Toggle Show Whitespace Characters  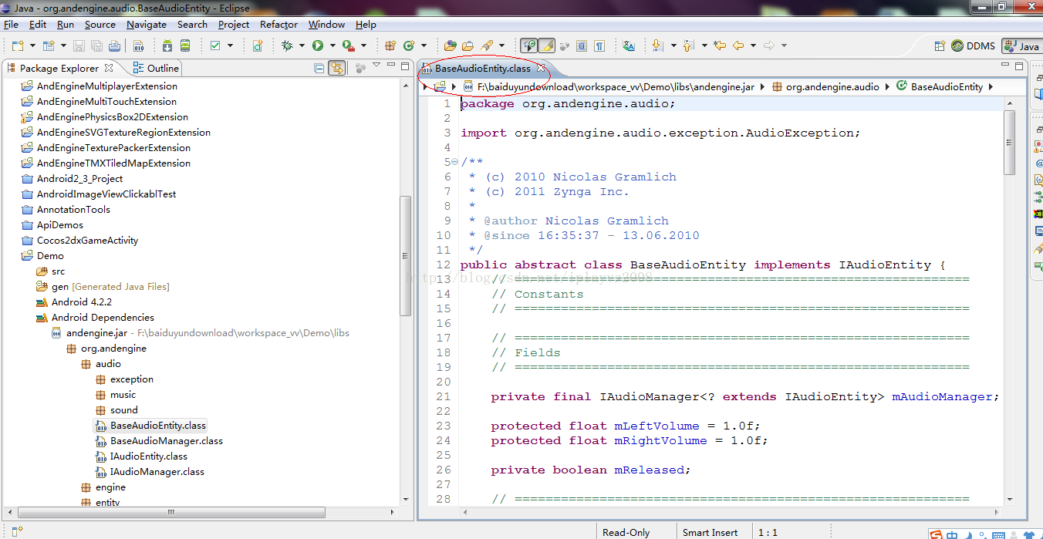[599, 45]
